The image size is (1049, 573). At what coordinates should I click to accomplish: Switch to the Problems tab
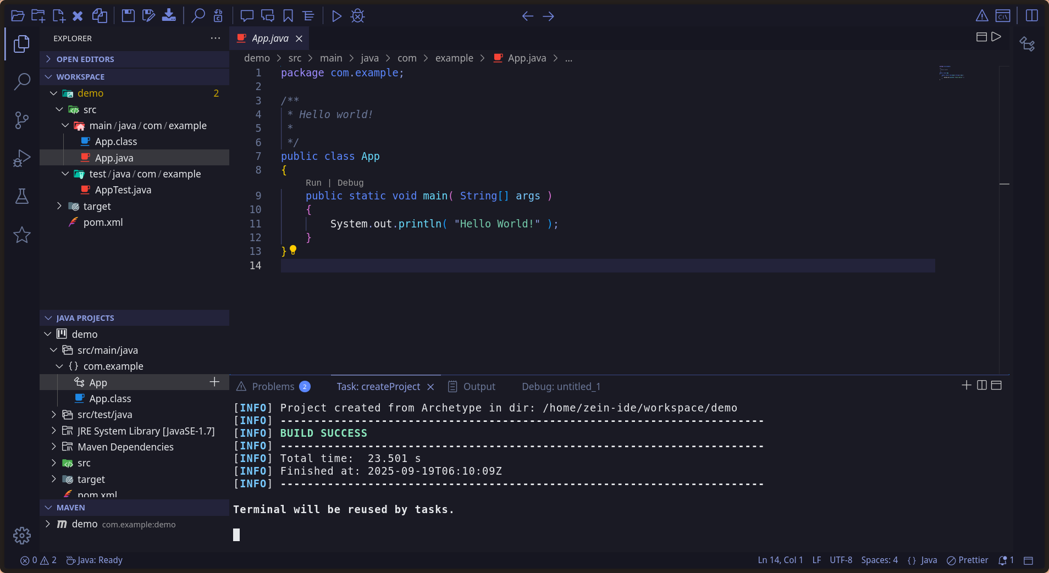(273, 387)
